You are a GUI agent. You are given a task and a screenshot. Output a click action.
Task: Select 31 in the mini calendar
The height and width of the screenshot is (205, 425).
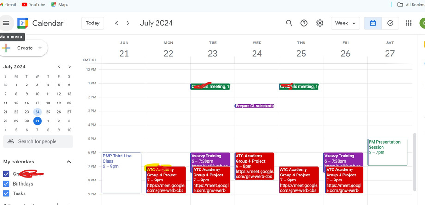(37, 121)
